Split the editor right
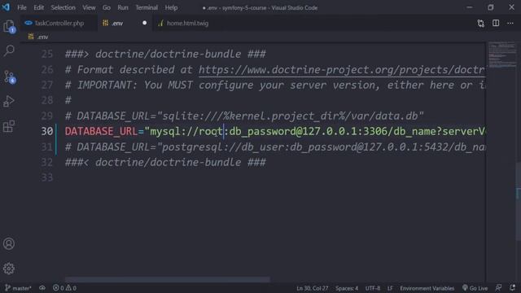The image size is (521, 293). point(496,23)
